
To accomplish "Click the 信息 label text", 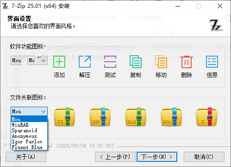I will [x=212, y=75].
